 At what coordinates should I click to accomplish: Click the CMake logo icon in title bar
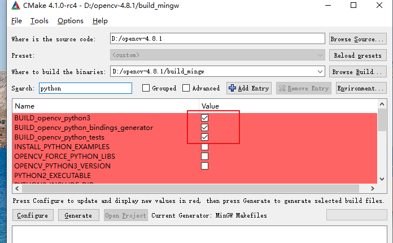16,5
